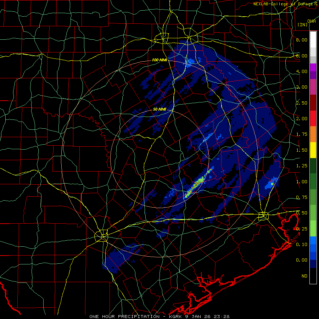Click the 1.75 legend value
Screen dimensions: 319x319
302,134
